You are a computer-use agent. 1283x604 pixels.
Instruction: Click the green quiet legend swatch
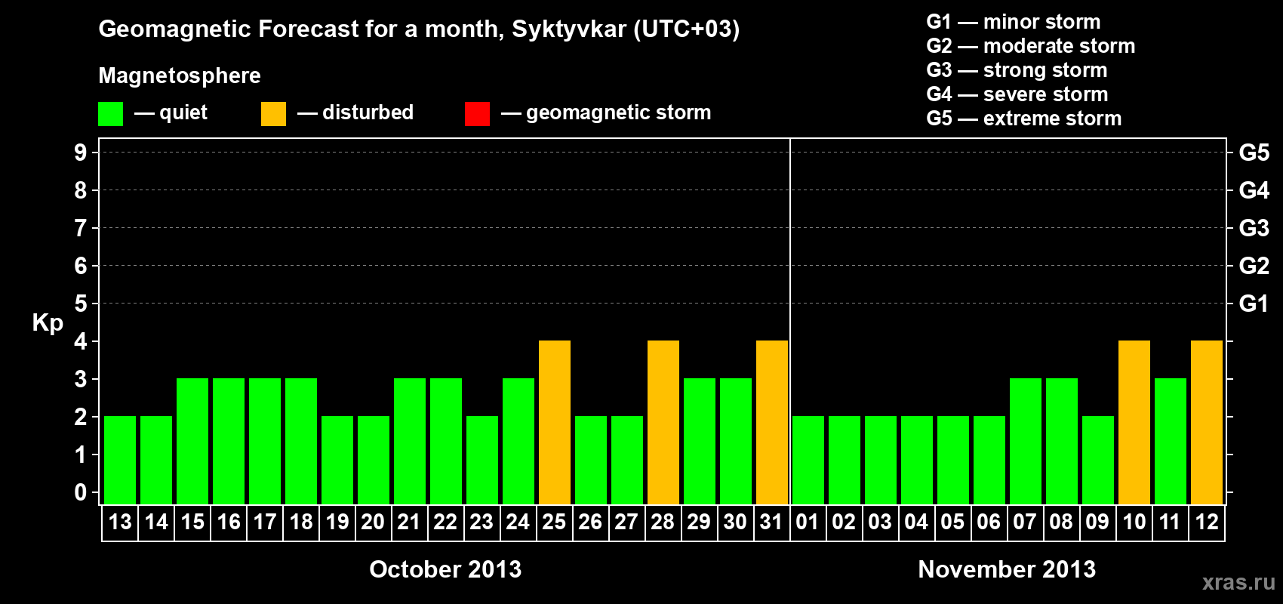click(110, 114)
